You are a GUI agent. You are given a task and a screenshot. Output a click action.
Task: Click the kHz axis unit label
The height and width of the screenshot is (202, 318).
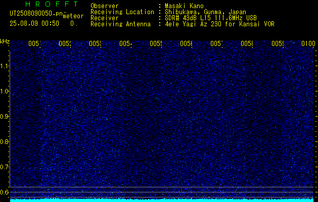[x=5, y=41]
